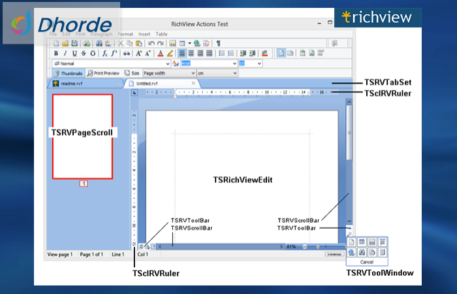Click the Print Preview button

(x=103, y=73)
